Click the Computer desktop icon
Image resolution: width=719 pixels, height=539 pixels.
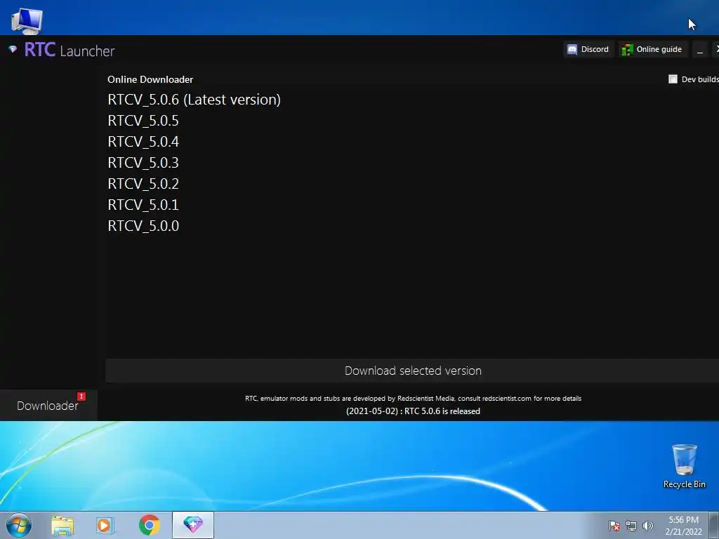click(x=27, y=20)
